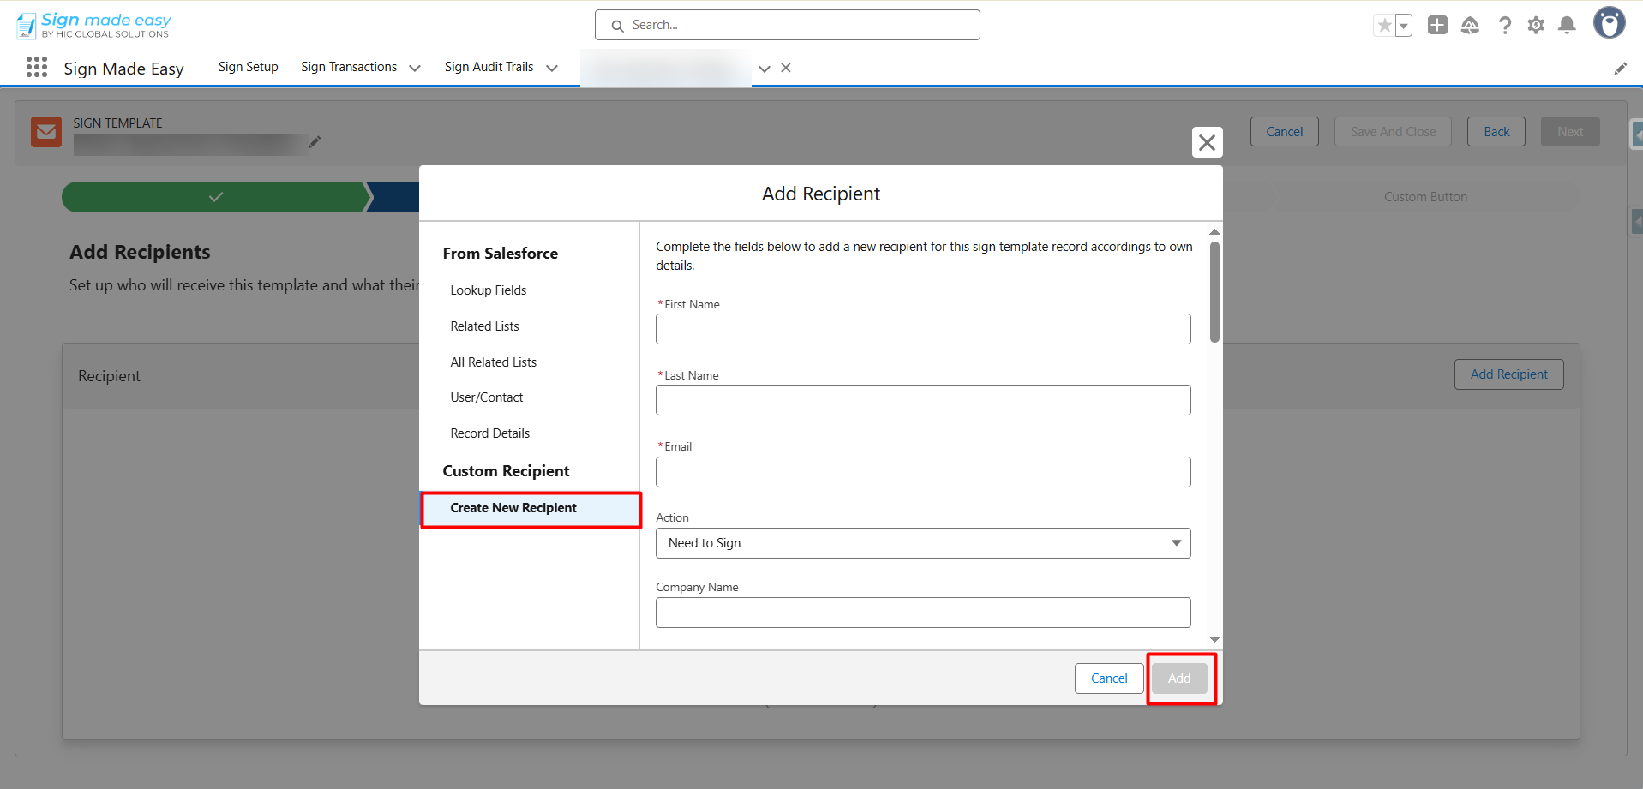Select Lookup Fields in the left list

tap(488, 290)
